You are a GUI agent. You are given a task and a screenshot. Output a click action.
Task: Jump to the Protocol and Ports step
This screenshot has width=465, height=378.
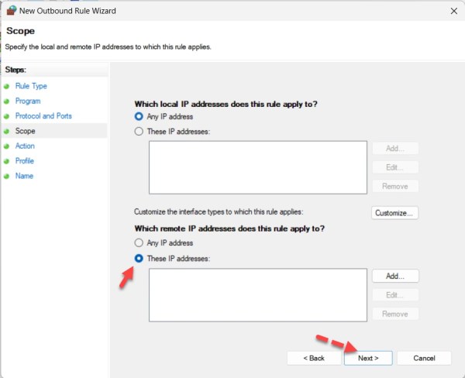(43, 116)
